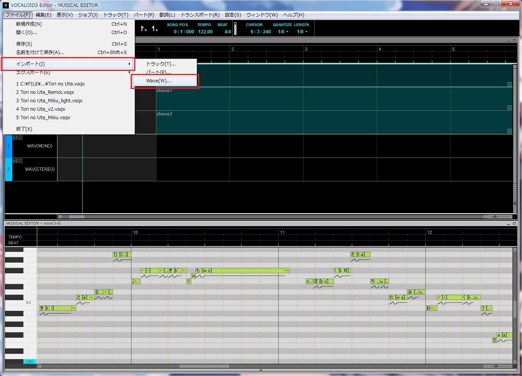Viewport: 522px width, 376px height.
Task: Open the トランスポート(R) menu
Action: coord(200,15)
